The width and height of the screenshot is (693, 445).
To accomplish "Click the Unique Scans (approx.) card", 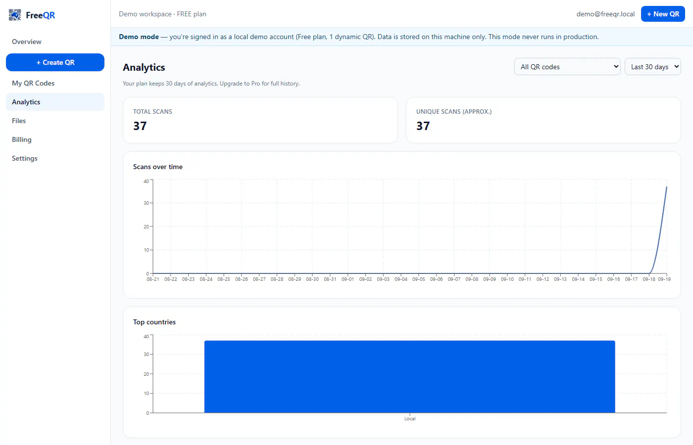I will pyautogui.click(x=544, y=120).
